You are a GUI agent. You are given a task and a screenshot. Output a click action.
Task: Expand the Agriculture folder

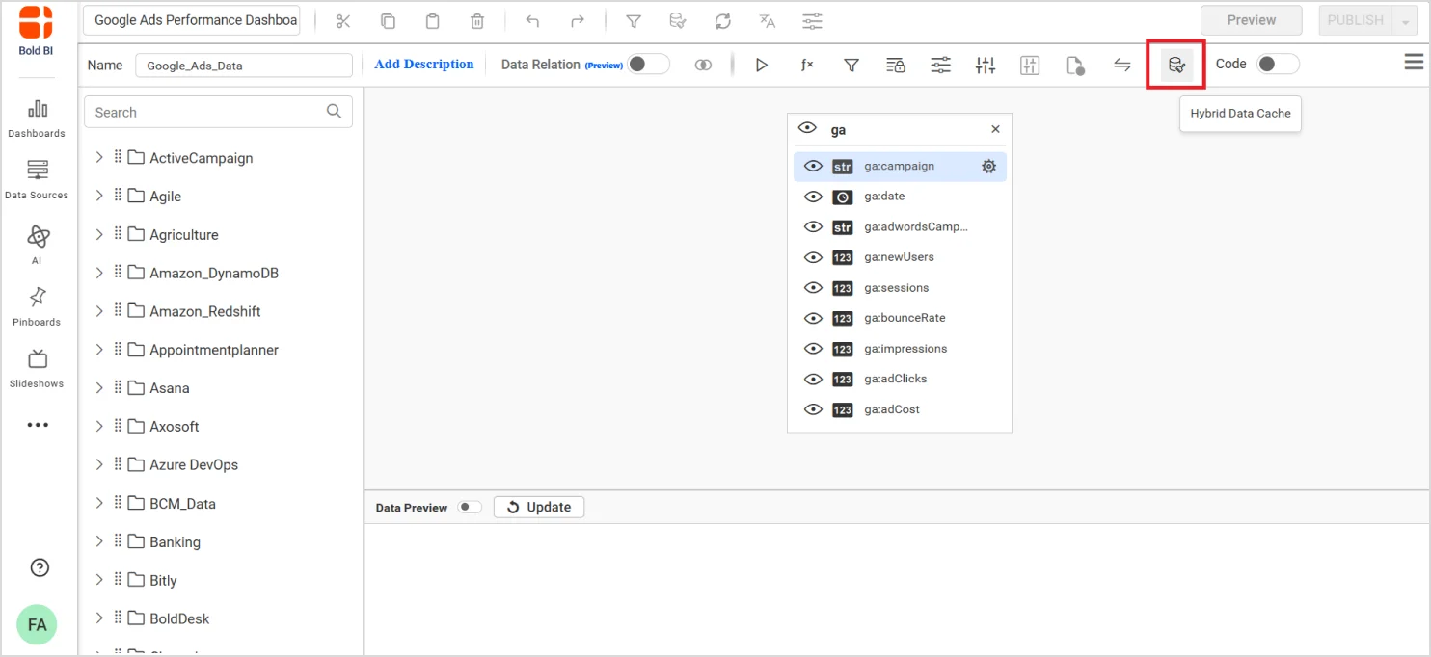(99, 234)
